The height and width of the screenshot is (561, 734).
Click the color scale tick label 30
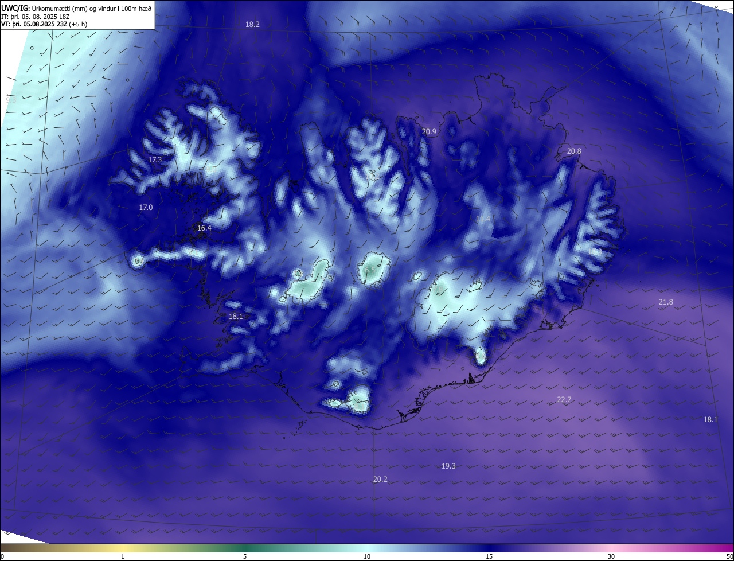tap(611, 557)
